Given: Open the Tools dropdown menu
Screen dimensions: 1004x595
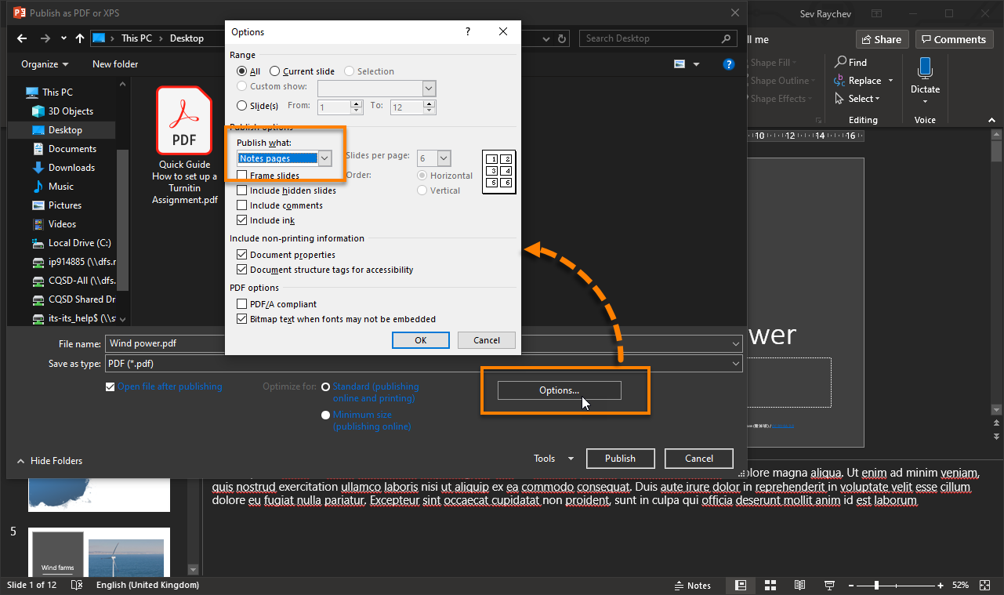Looking at the screenshot, I should coord(553,459).
